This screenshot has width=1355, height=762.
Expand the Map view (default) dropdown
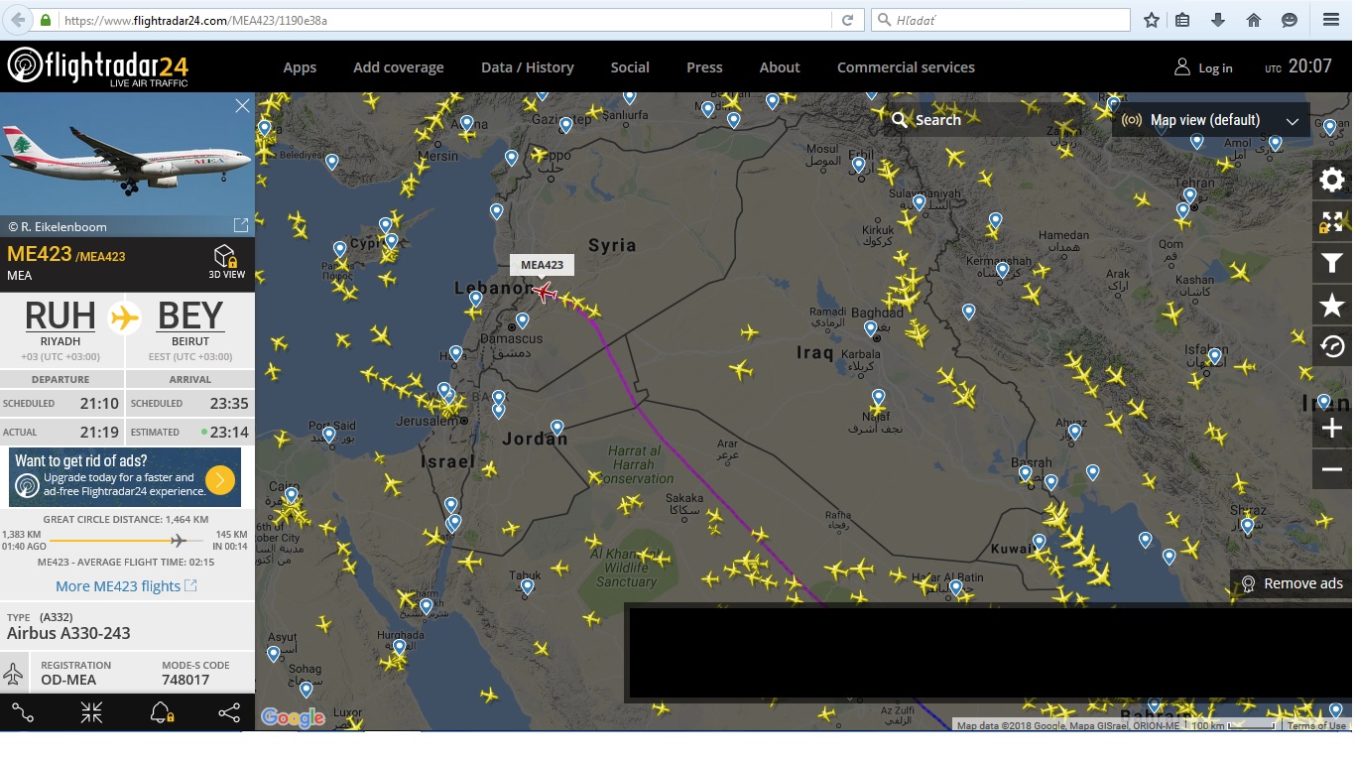[x=1210, y=120]
